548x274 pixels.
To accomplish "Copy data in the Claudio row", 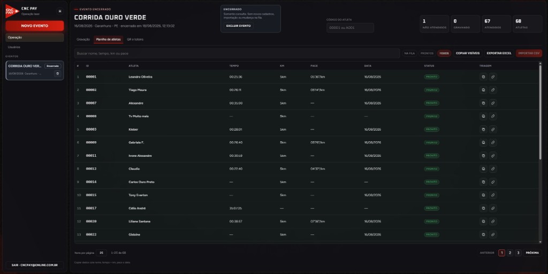I will (483, 169).
